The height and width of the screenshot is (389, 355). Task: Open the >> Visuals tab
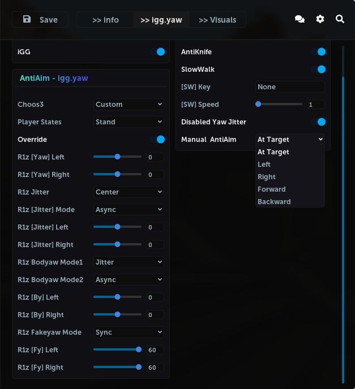[x=217, y=20]
